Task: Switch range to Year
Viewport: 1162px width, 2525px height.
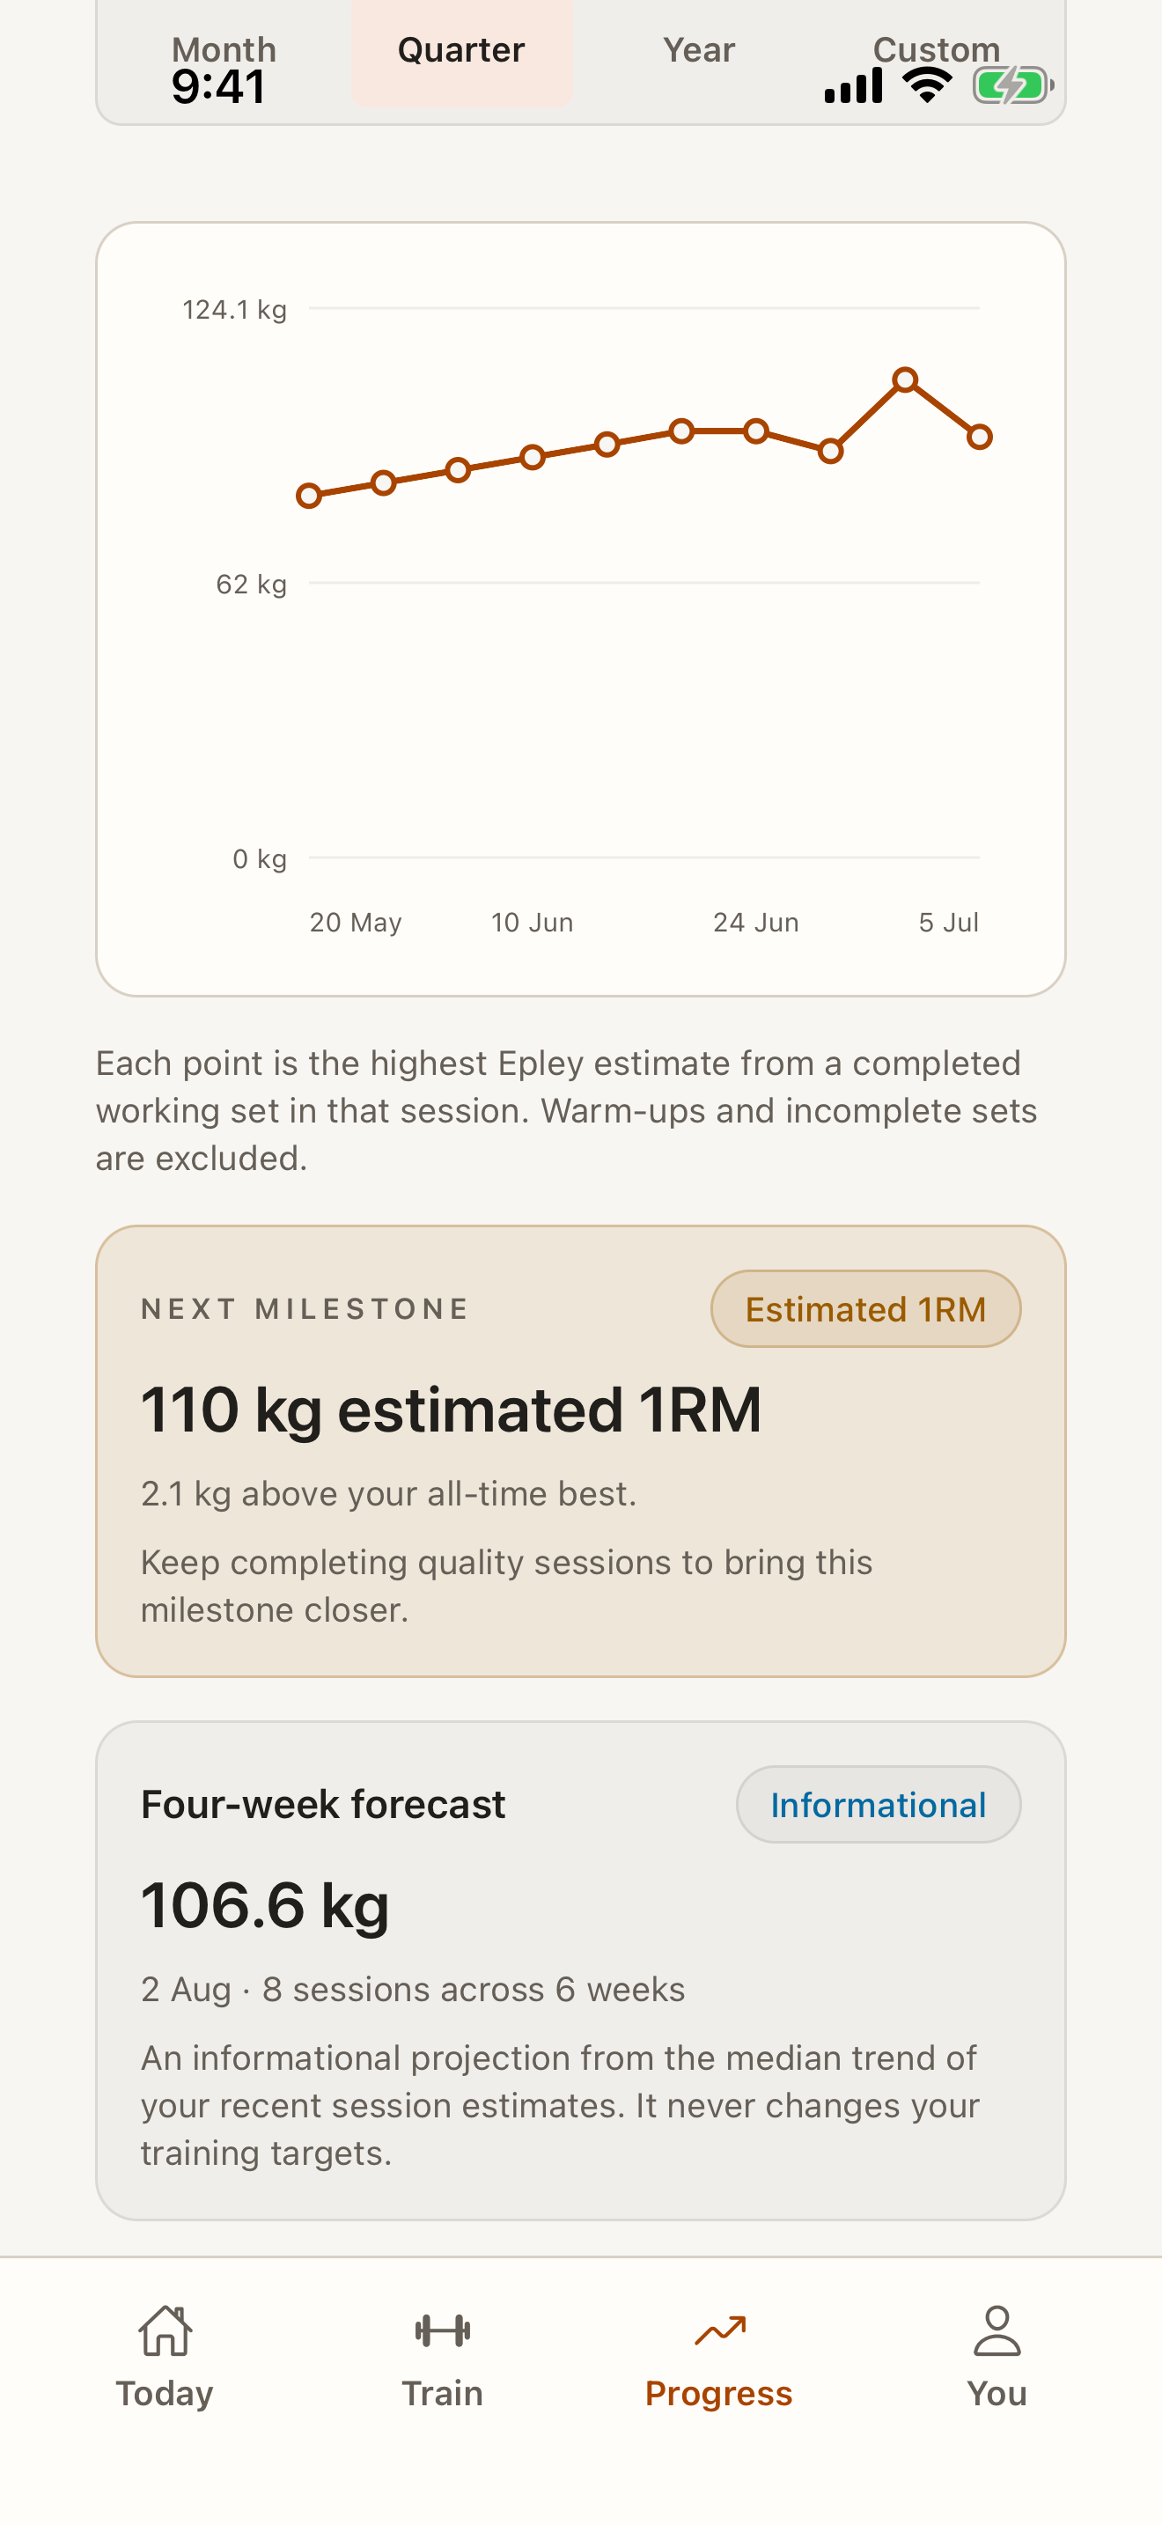Action: [x=699, y=50]
